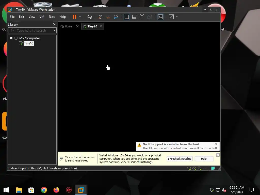The image size is (260, 195).
Task: Launch Google Chrome from the taskbar
Action: pyautogui.click(x=44, y=190)
